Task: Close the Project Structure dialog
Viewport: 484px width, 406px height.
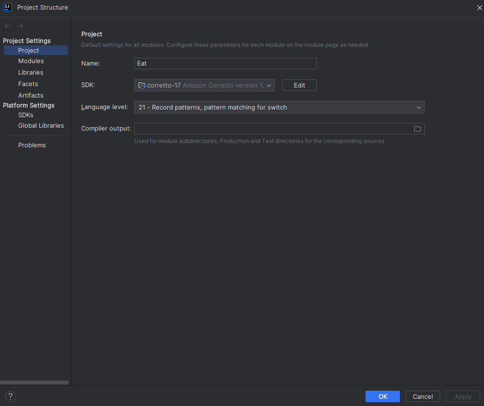Action: click(x=479, y=8)
